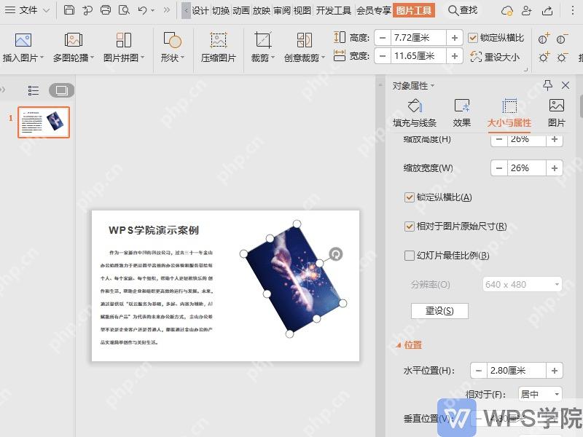Close the 对象属性 panel
This screenshot has height=437, width=583.
point(566,85)
